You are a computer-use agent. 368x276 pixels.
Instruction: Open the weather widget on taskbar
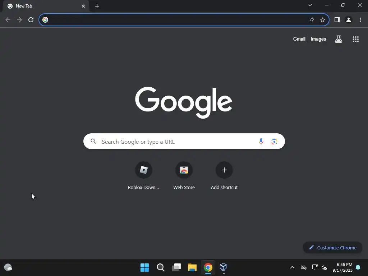tap(8, 267)
